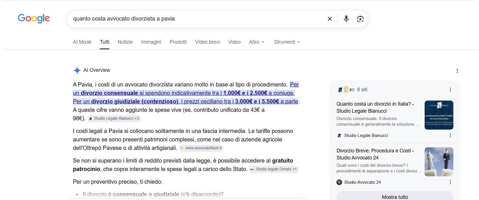Screen dimensions: 479x200
Task: Start voice search with the microphone icon
Action: [346, 19]
